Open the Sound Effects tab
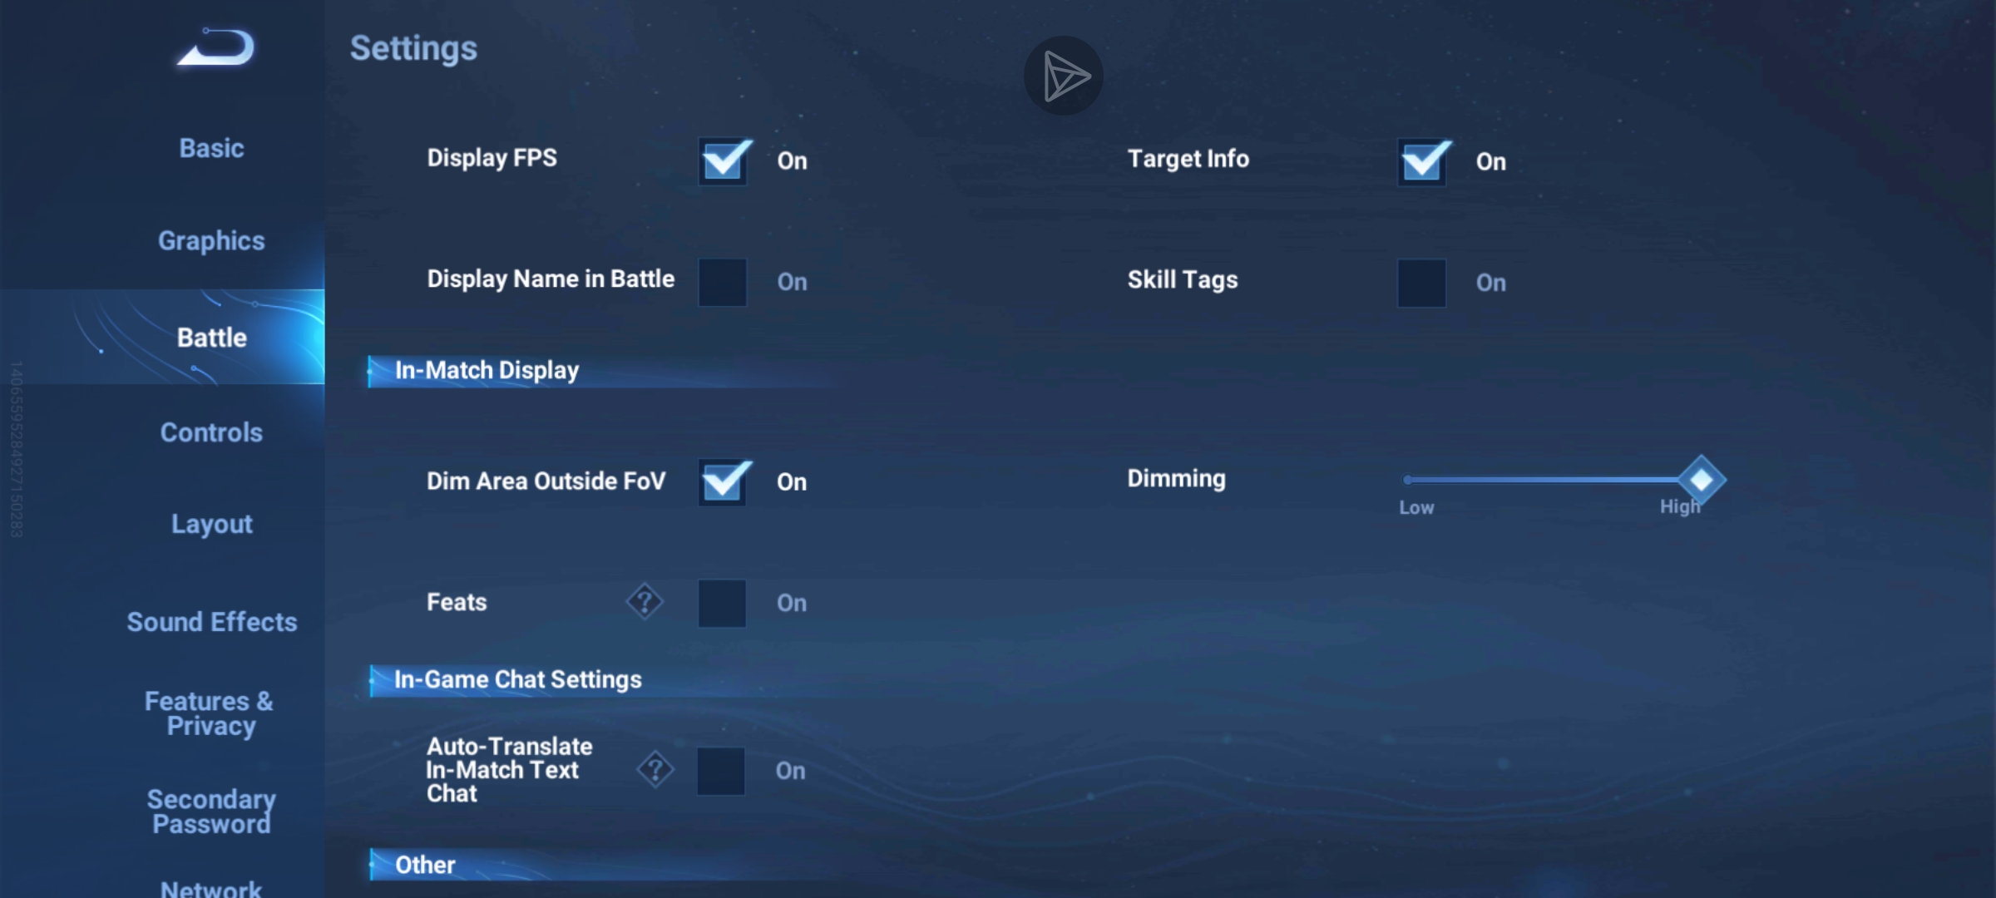Image resolution: width=1996 pixels, height=898 pixels. tap(211, 622)
